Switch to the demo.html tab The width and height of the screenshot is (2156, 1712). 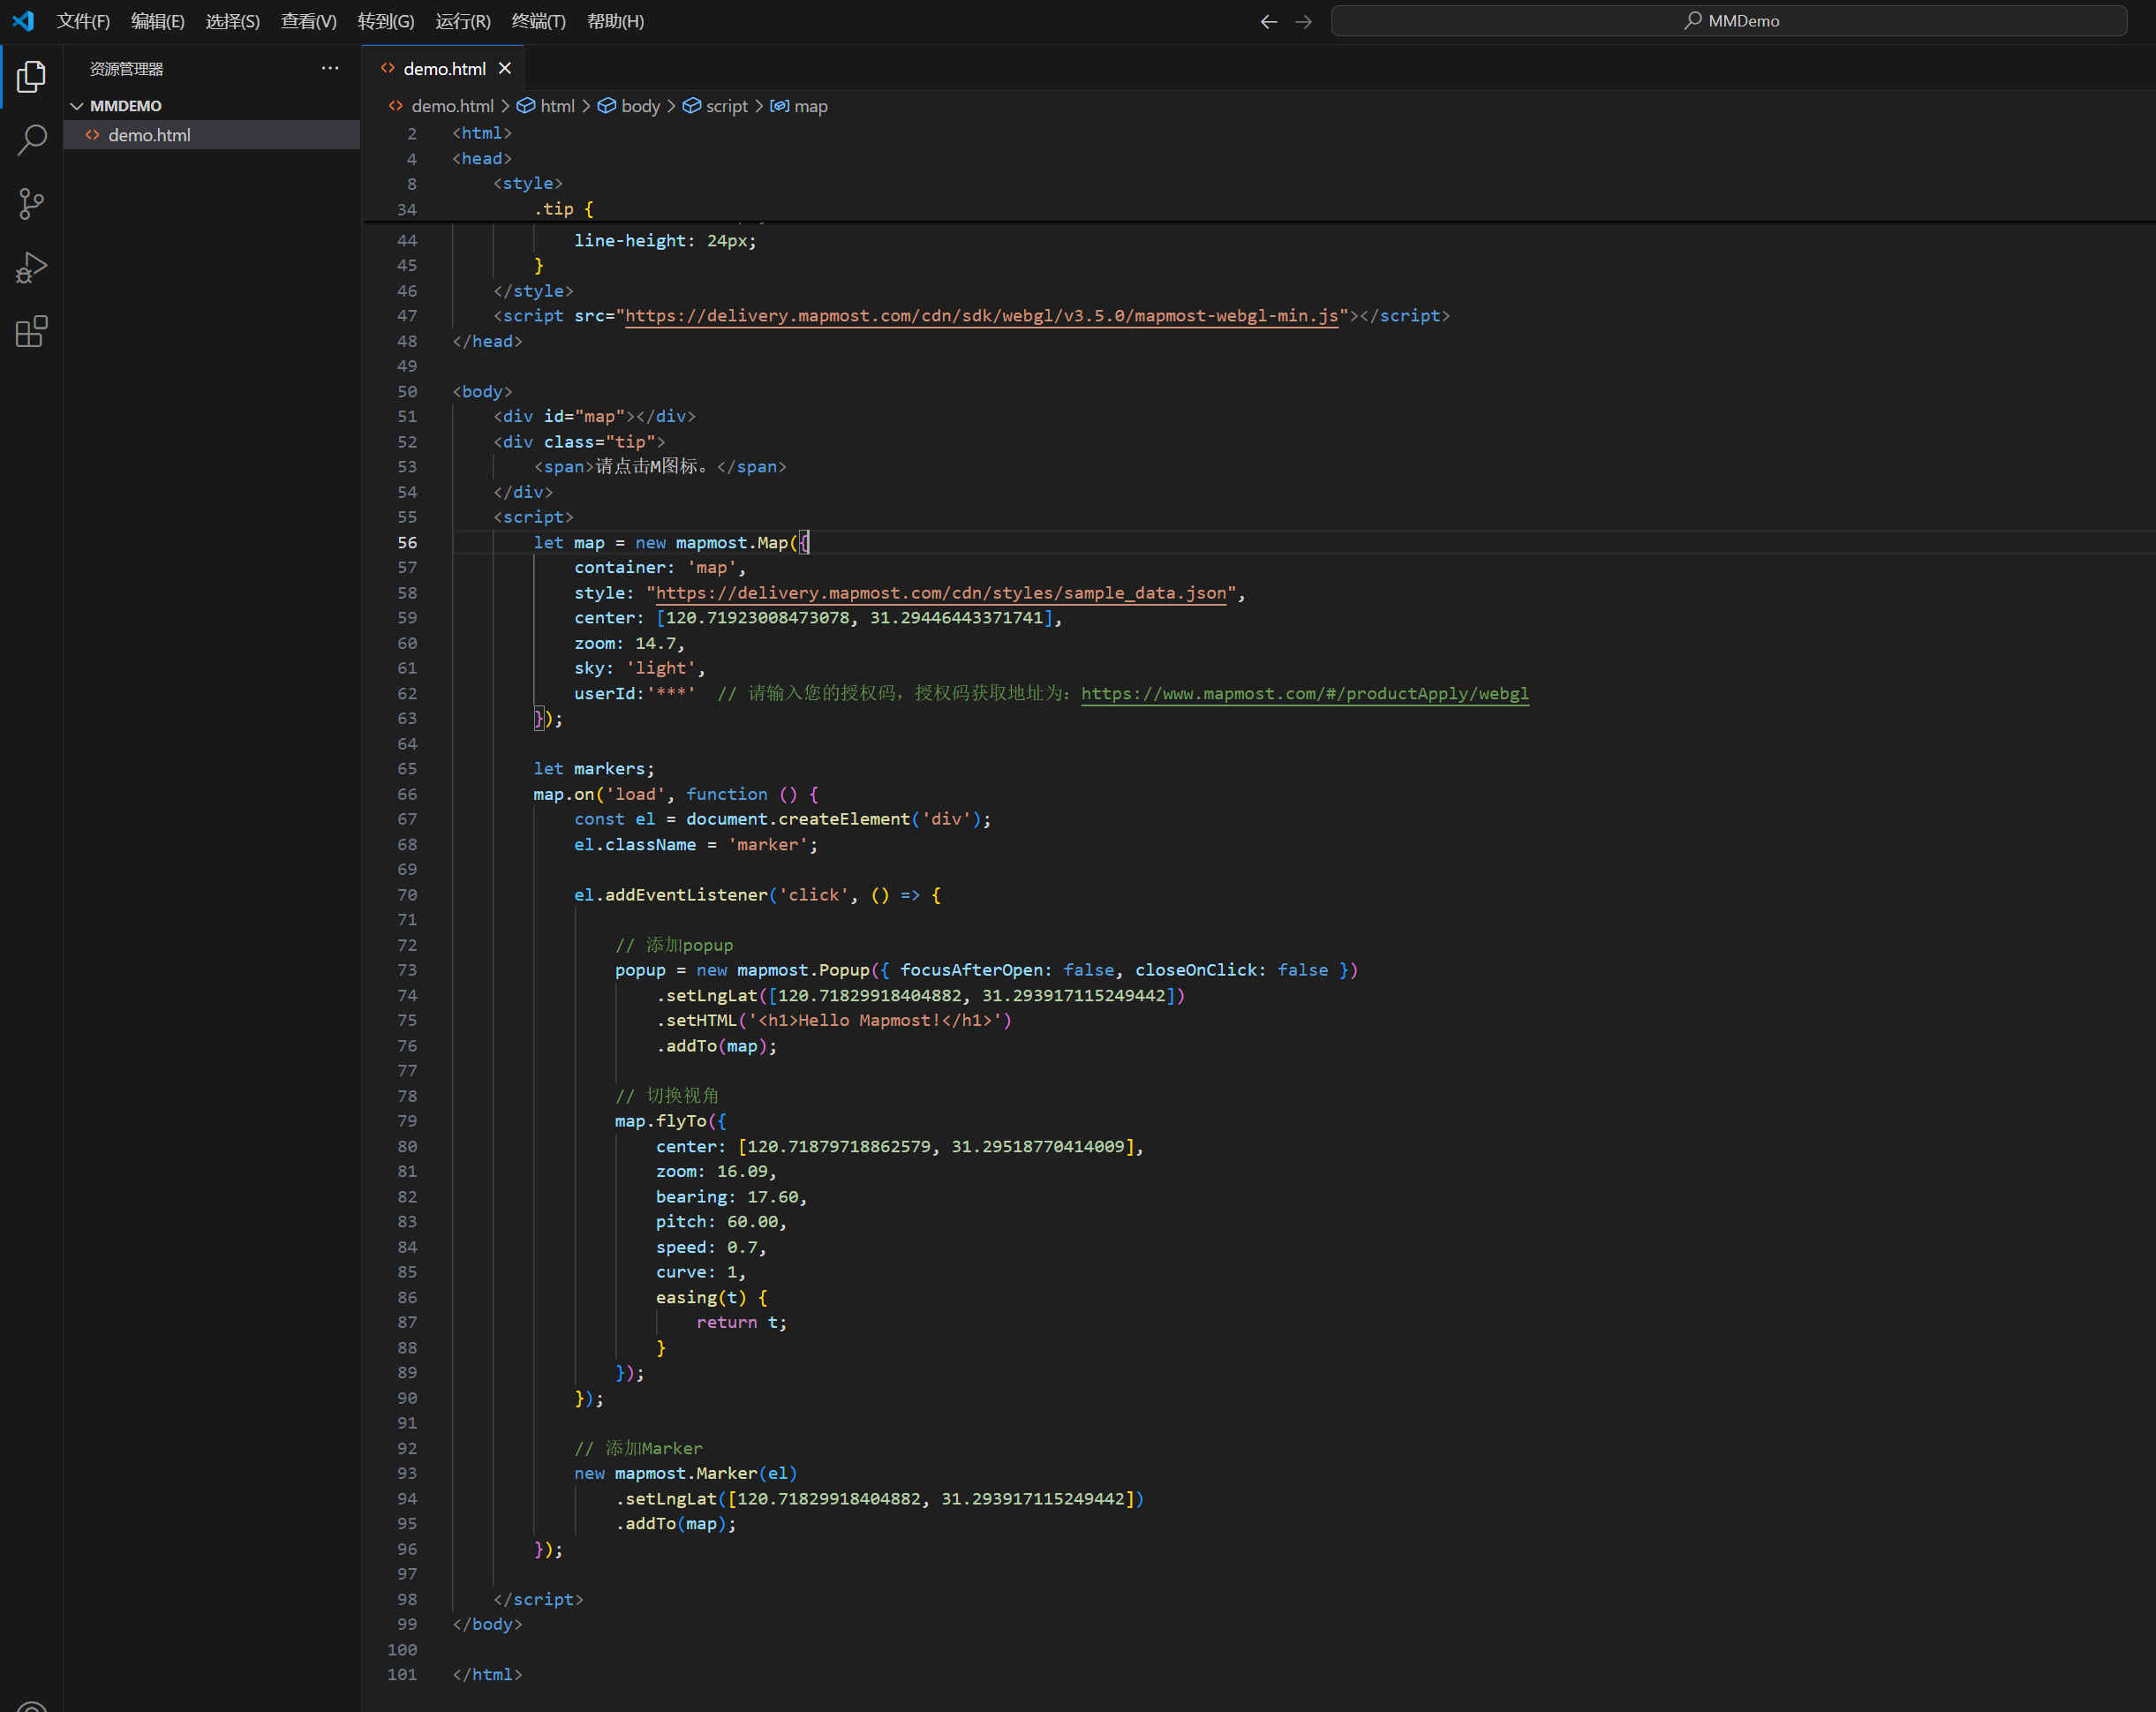[x=444, y=68]
